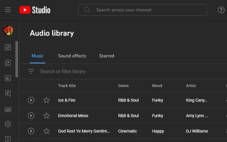227x142 pixels.
Task: Open artist DJ Williams link
Action: (x=197, y=131)
